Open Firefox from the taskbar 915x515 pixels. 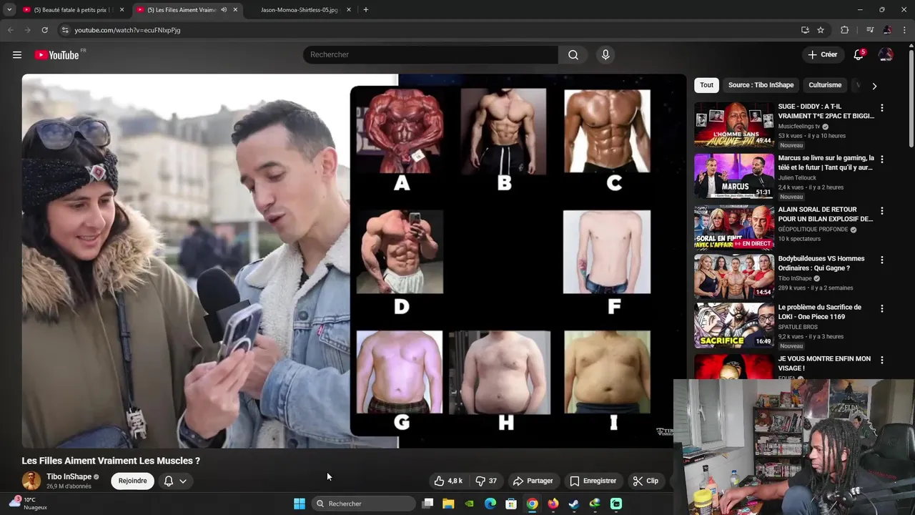(553, 504)
